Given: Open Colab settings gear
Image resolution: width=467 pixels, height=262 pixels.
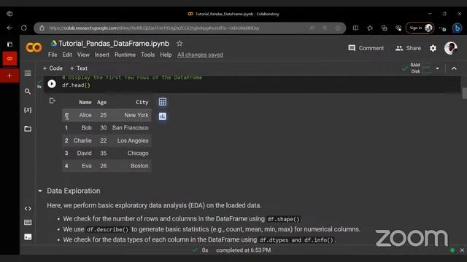Looking at the screenshot, I should (433, 48).
